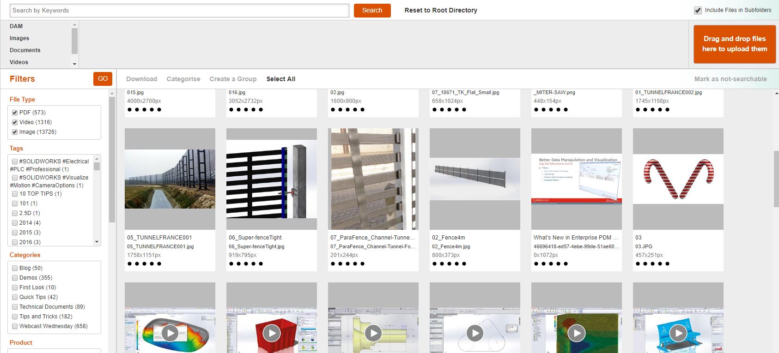This screenshot has width=779, height=353.
Task: Click Select All
Action: tap(281, 79)
